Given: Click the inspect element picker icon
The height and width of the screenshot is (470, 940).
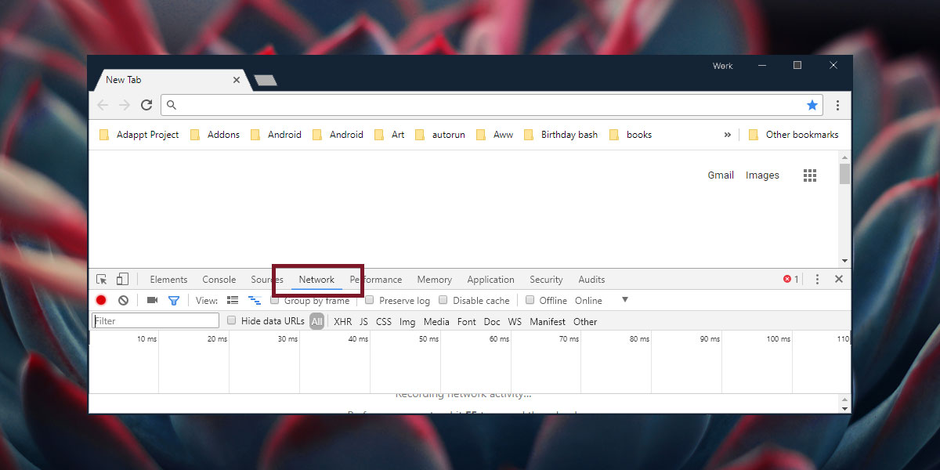Looking at the screenshot, I should pos(102,280).
